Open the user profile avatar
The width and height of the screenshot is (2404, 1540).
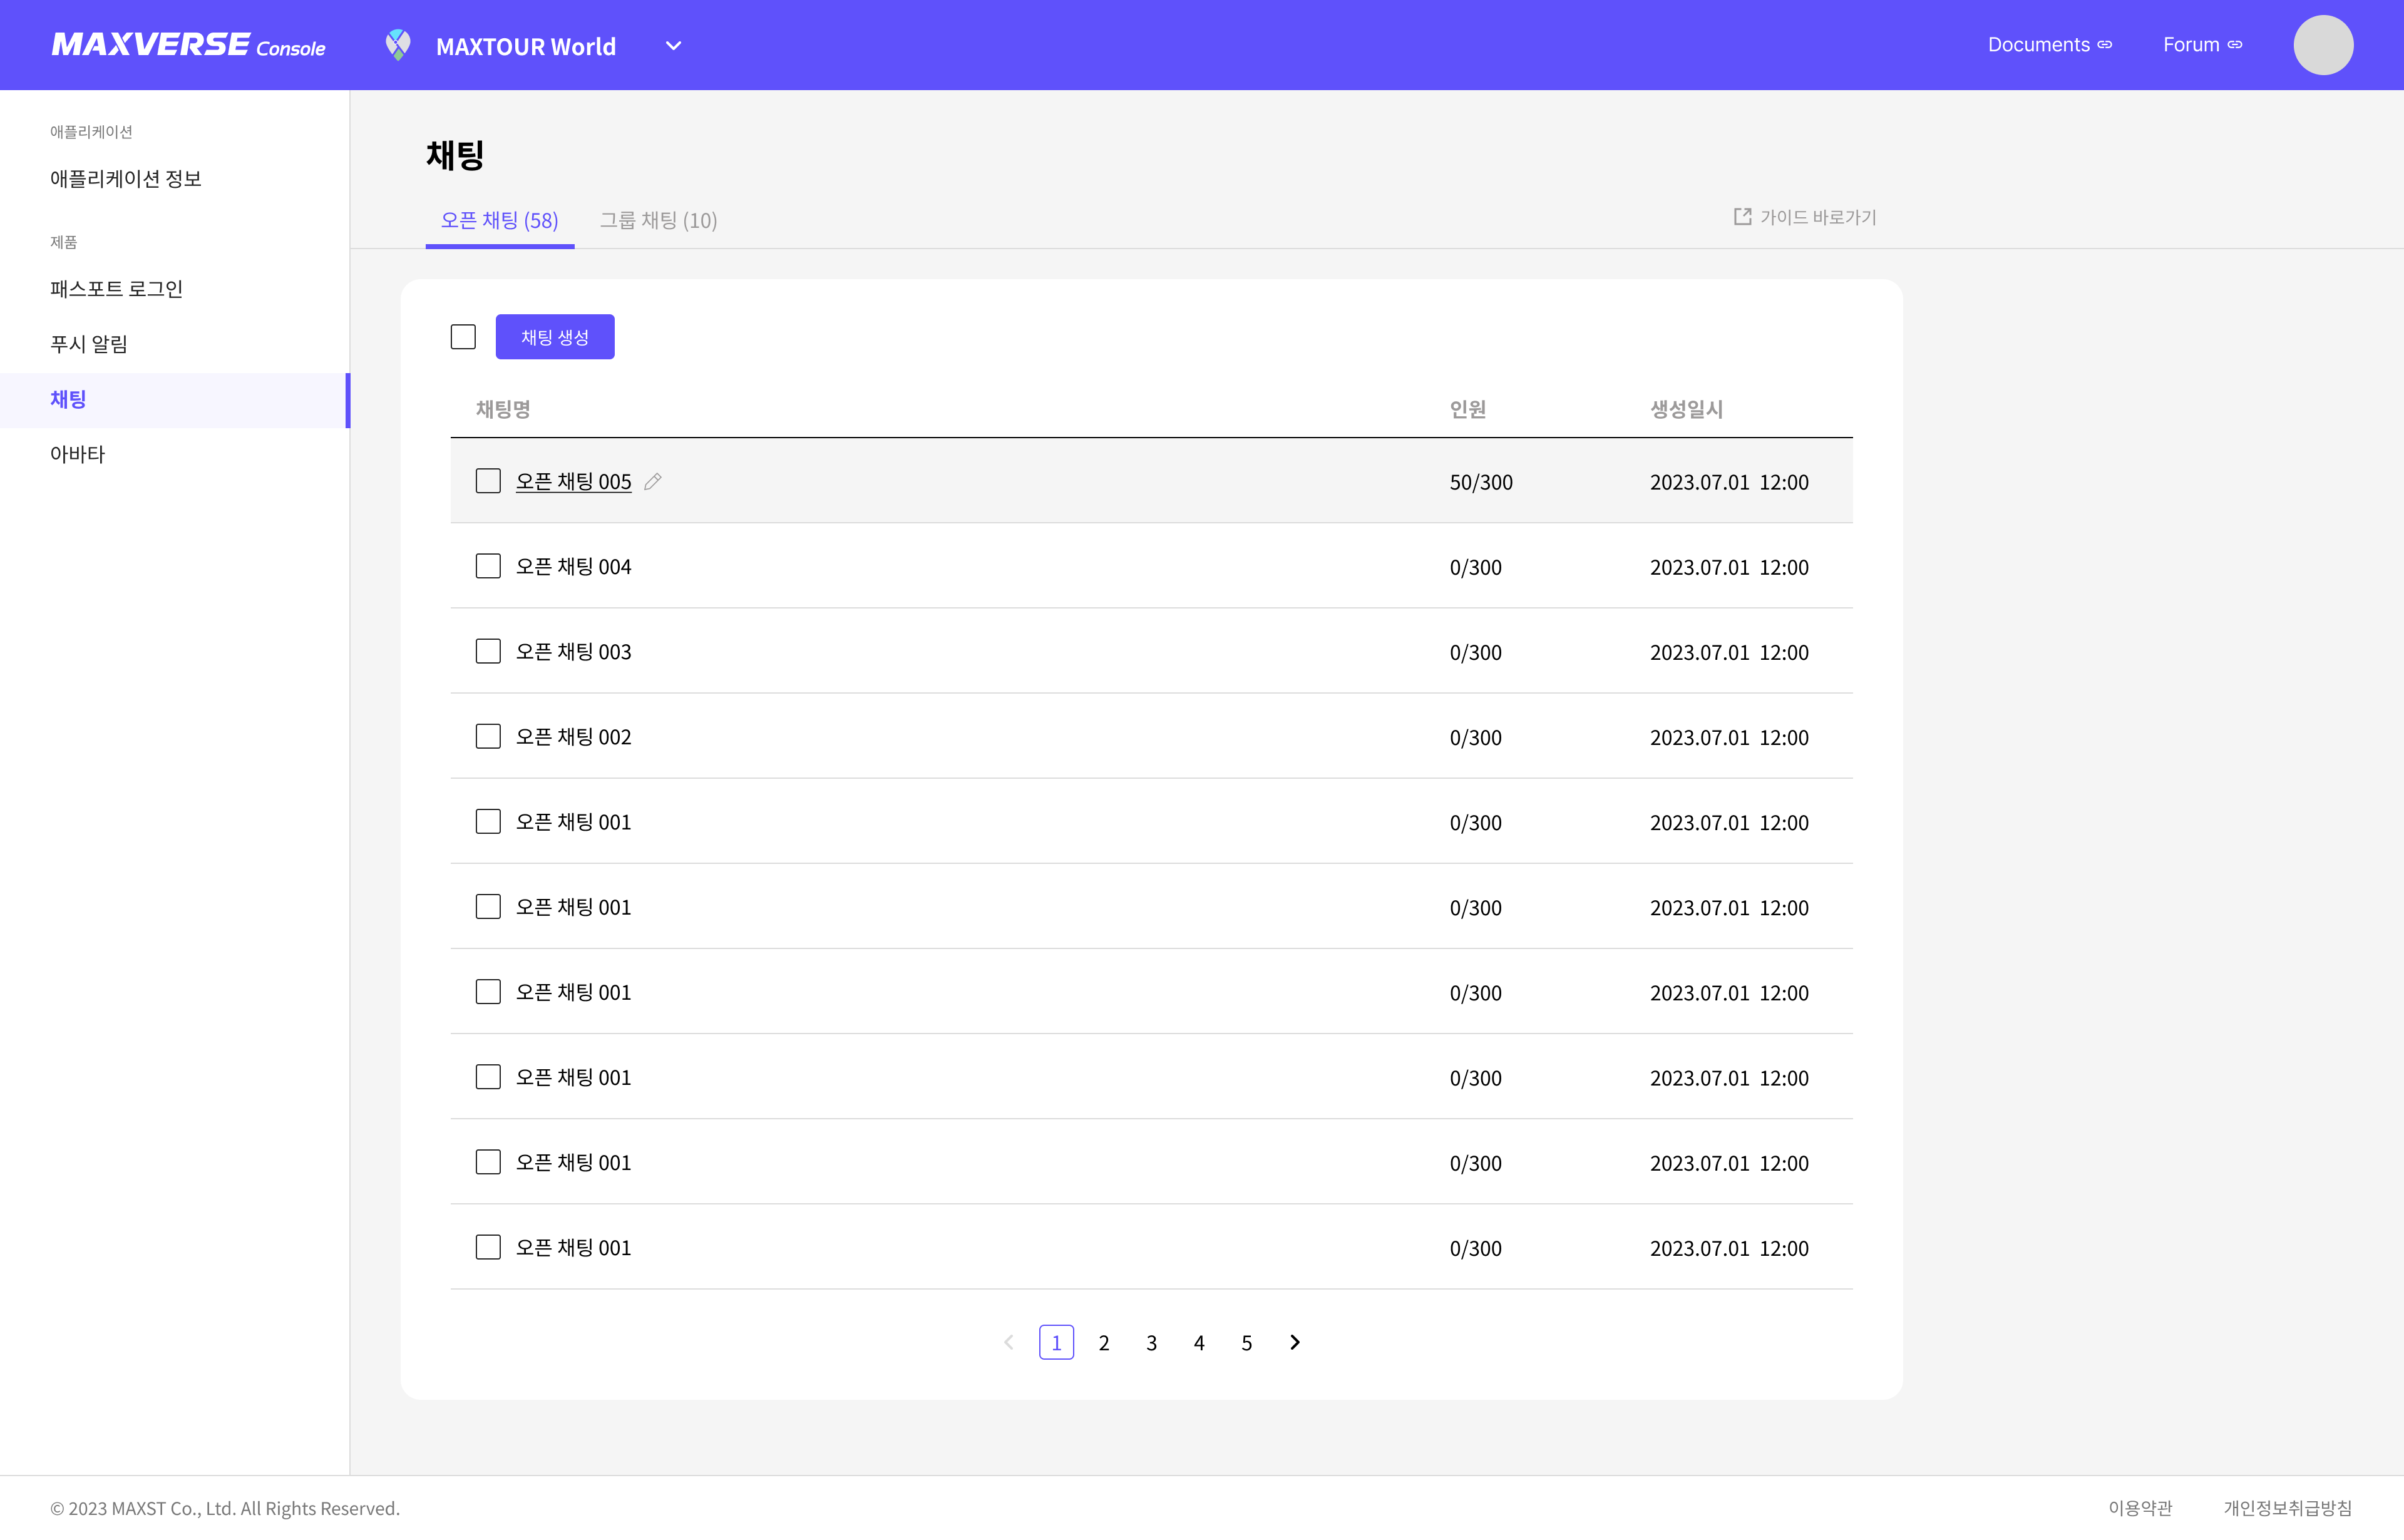[2323, 45]
